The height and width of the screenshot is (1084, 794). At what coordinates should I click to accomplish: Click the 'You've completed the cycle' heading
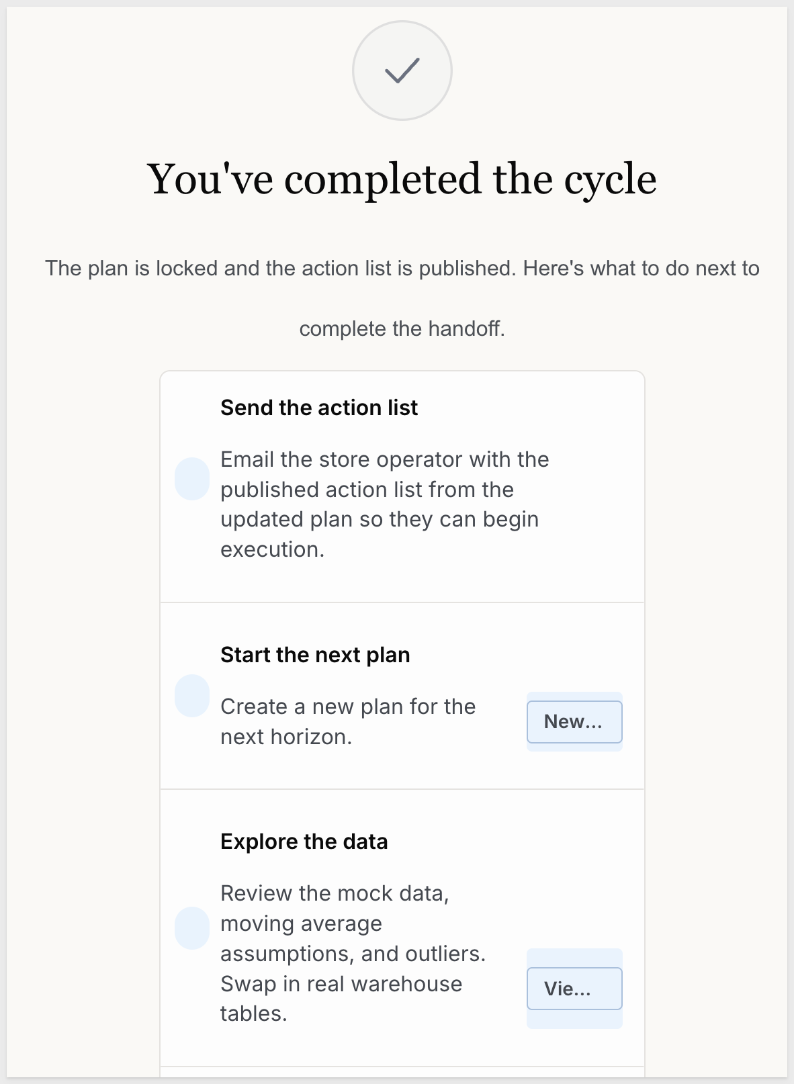[x=402, y=180]
